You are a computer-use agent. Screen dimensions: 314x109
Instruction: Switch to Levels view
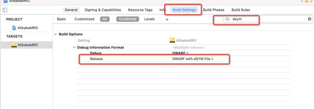tap(149, 19)
